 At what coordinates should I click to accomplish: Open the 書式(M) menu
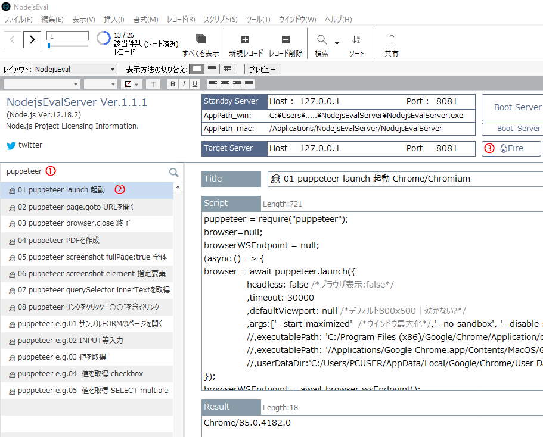145,20
